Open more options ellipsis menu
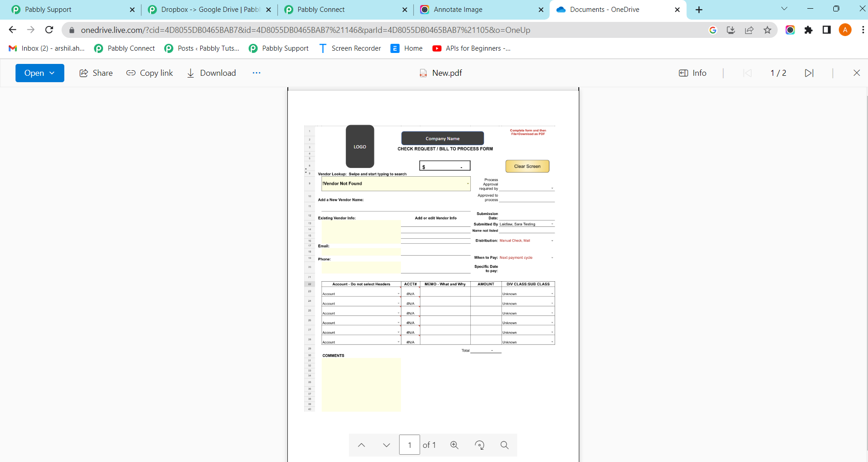868x462 pixels. point(256,73)
